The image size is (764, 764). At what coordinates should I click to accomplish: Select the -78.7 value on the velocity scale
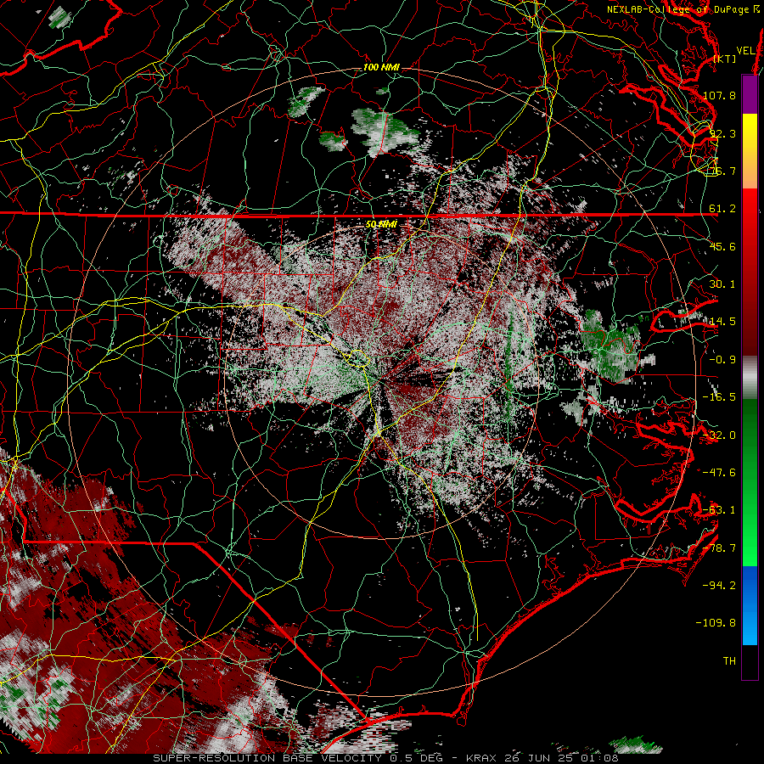(x=719, y=548)
